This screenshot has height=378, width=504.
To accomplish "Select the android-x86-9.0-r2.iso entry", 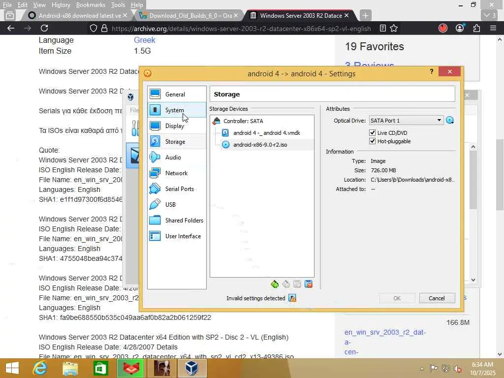I will pyautogui.click(x=260, y=145).
